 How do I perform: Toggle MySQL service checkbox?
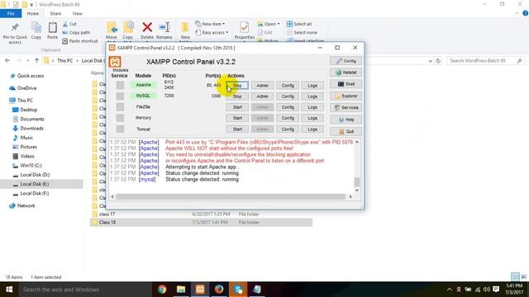coord(120,97)
